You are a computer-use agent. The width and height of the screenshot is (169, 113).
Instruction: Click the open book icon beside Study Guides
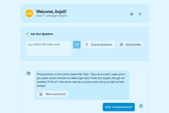click(x=121, y=45)
